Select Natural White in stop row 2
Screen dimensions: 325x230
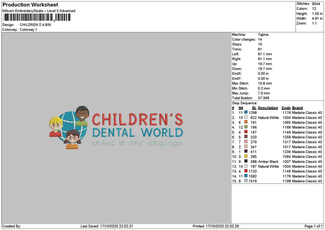(268, 118)
